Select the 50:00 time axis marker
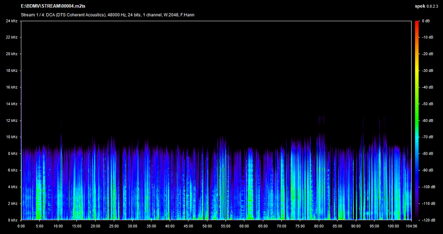 coord(206,226)
